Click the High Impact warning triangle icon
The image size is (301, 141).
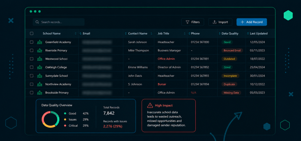pos(150,105)
